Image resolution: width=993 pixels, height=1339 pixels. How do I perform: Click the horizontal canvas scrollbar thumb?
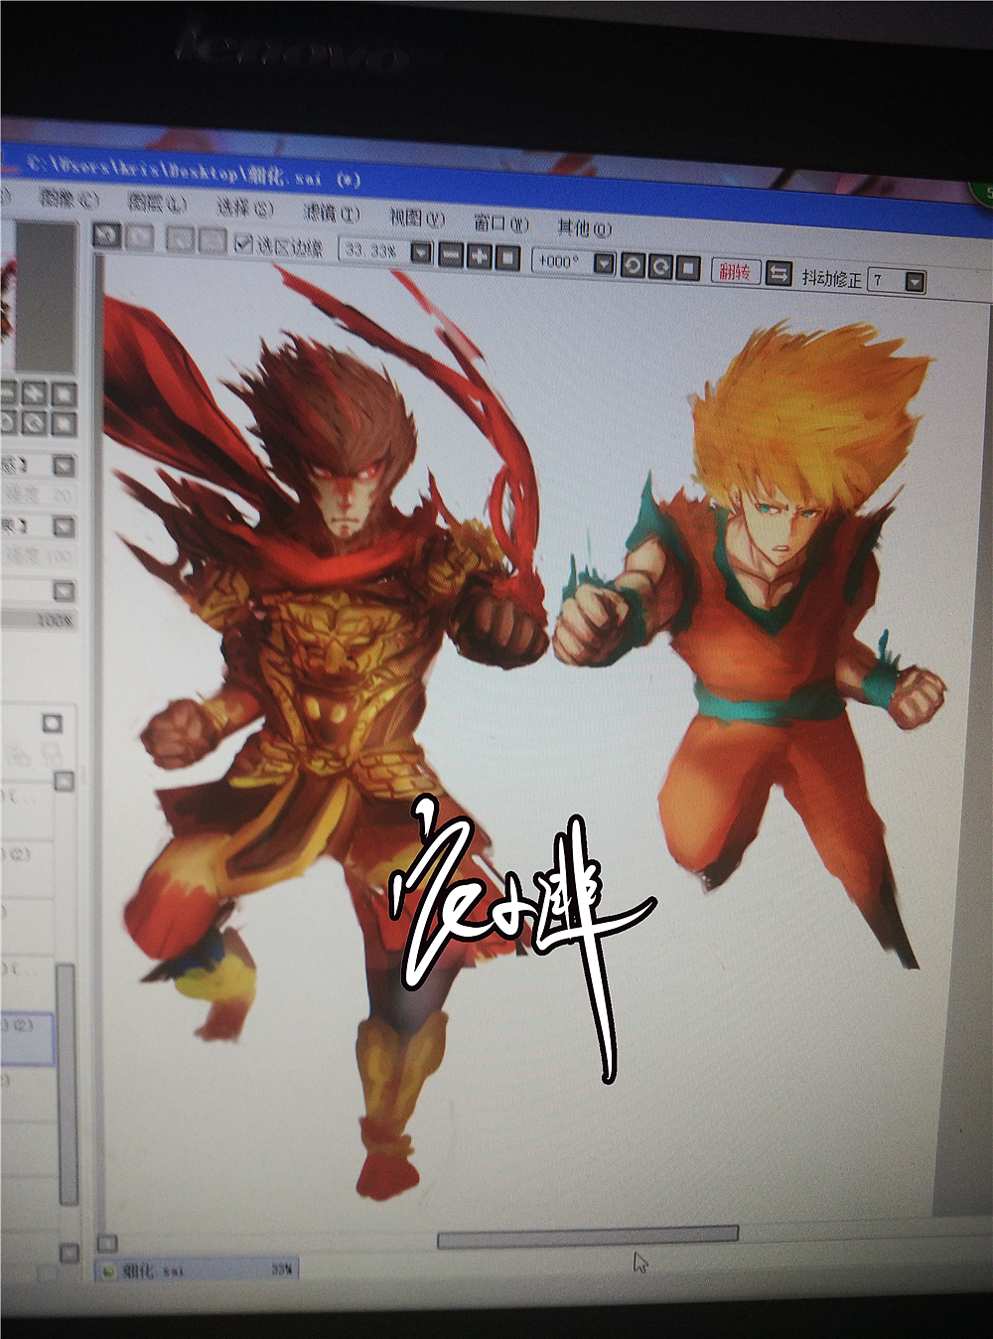coord(588,1237)
